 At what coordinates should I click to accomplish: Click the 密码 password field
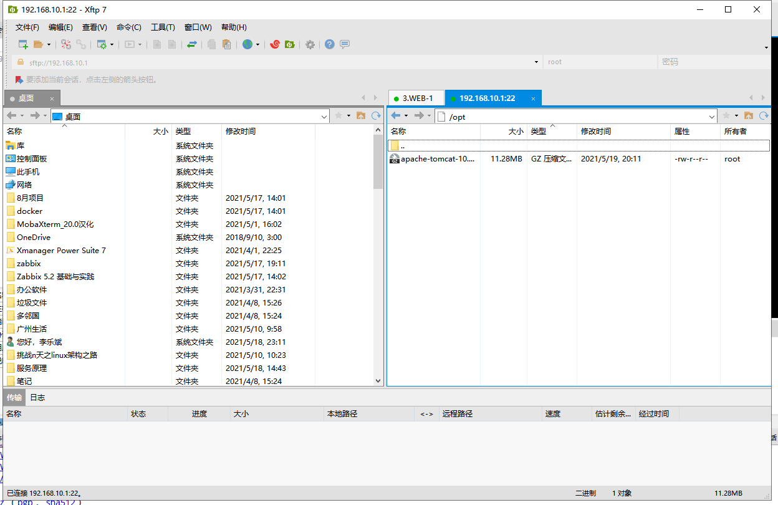[x=713, y=62]
